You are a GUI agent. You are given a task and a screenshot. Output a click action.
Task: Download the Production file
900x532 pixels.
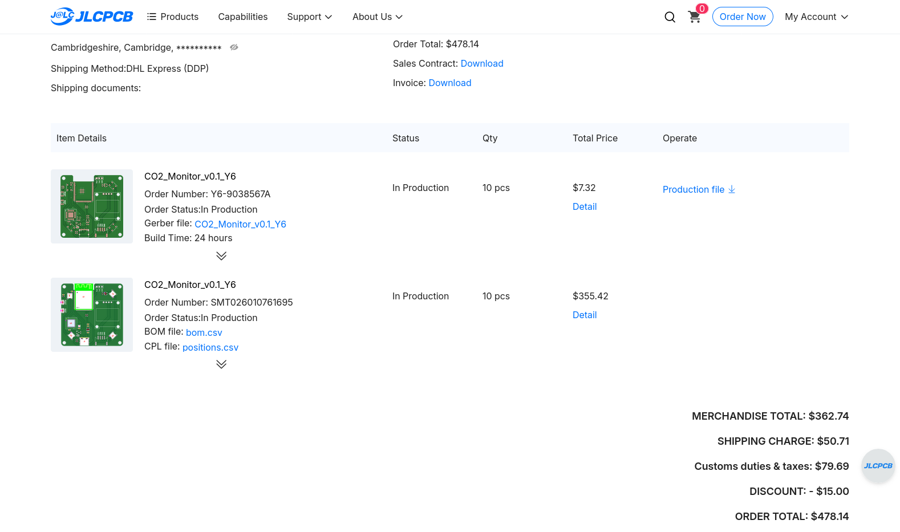coord(699,189)
